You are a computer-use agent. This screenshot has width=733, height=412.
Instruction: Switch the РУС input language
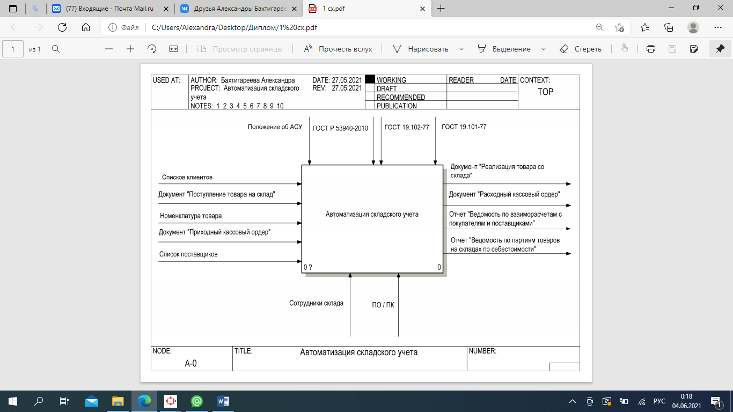point(659,401)
